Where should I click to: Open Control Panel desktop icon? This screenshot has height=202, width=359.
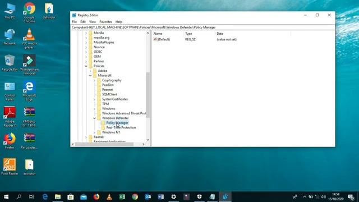coord(10,91)
